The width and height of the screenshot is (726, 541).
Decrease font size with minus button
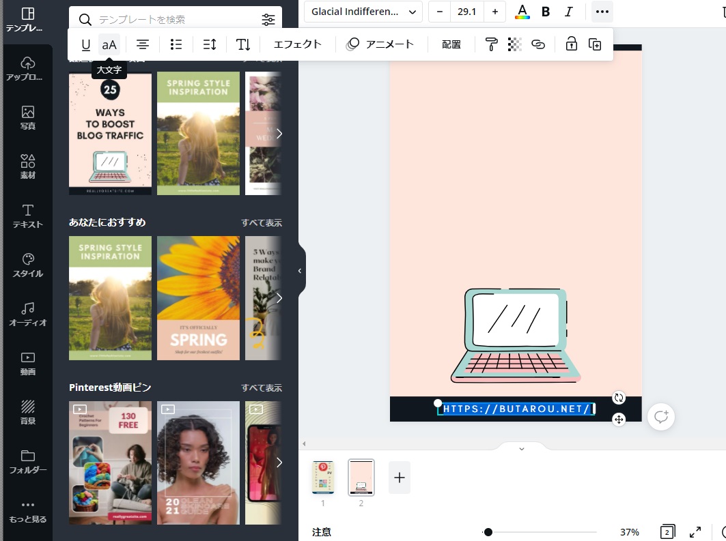point(439,12)
